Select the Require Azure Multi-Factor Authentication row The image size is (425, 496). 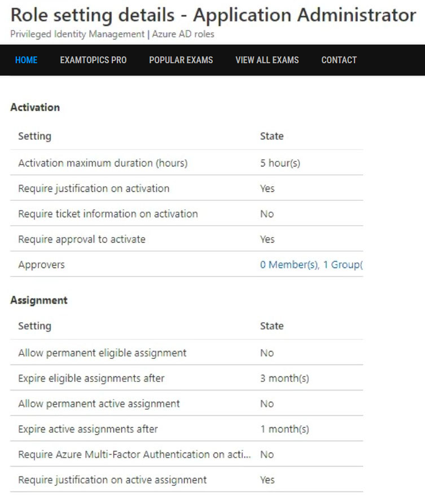[187, 454]
